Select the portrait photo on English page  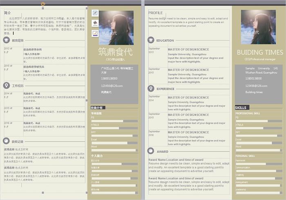[258, 27]
